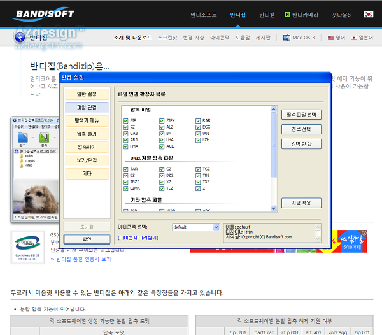Toggle the 001 checkbox
Image resolution: width=382 pixels, height=335 pixels.
(198, 134)
